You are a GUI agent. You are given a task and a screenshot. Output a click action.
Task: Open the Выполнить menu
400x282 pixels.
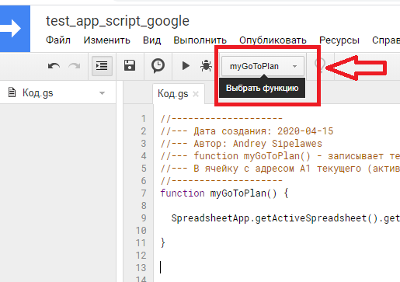coord(200,40)
